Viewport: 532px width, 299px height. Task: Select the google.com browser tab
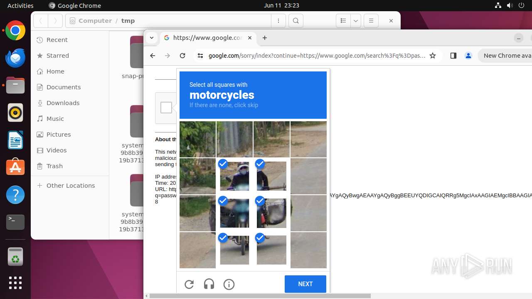coord(208,38)
